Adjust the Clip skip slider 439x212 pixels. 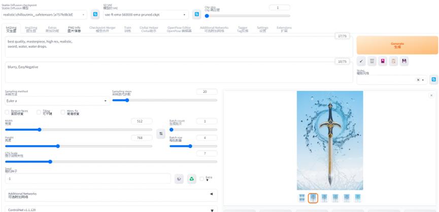tap(248, 16)
